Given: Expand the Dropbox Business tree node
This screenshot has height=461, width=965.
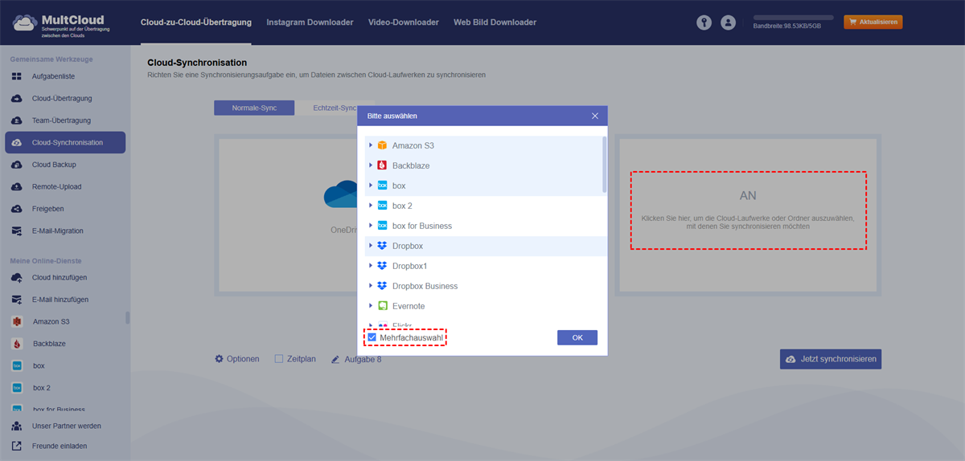Looking at the screenshot, I should coord(371,286).
